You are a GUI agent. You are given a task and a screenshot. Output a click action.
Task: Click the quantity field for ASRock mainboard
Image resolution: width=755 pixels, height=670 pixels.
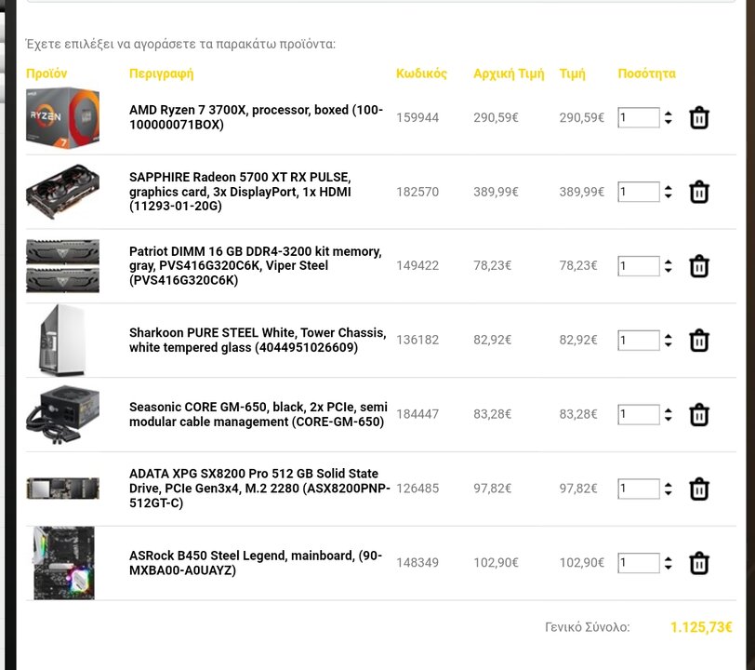point(639,563)
